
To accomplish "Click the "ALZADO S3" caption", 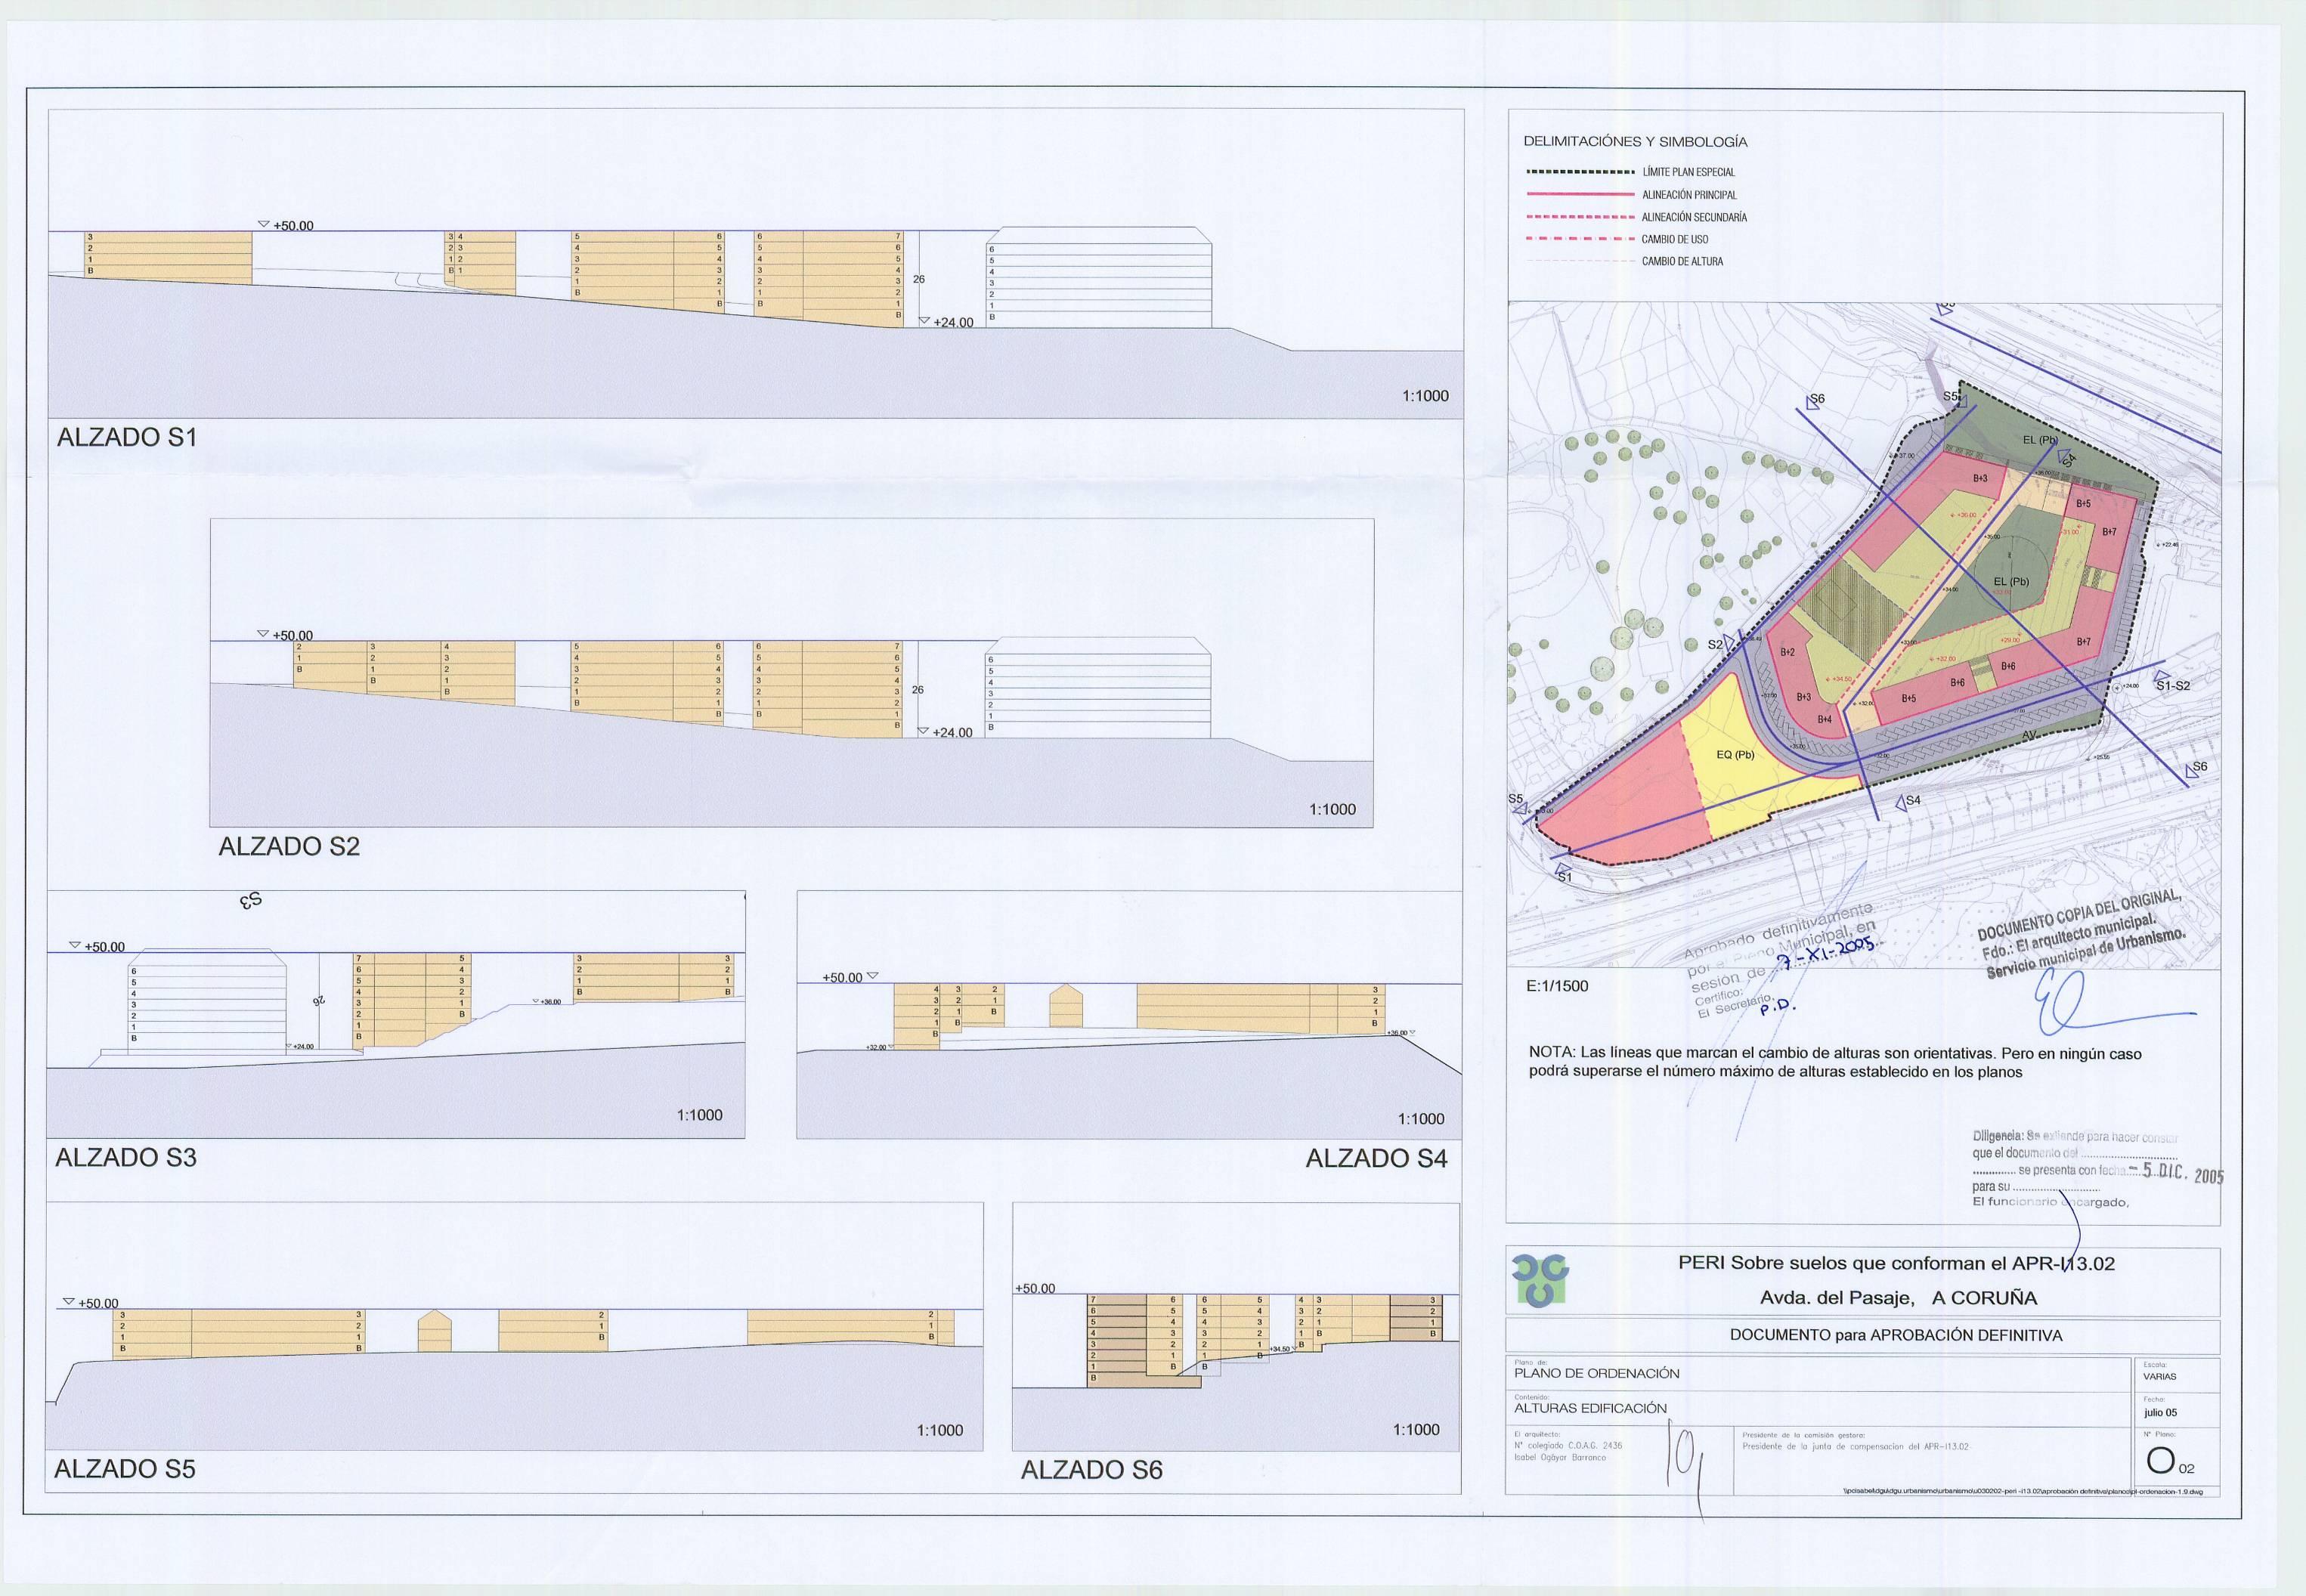I will [126, 1157].
